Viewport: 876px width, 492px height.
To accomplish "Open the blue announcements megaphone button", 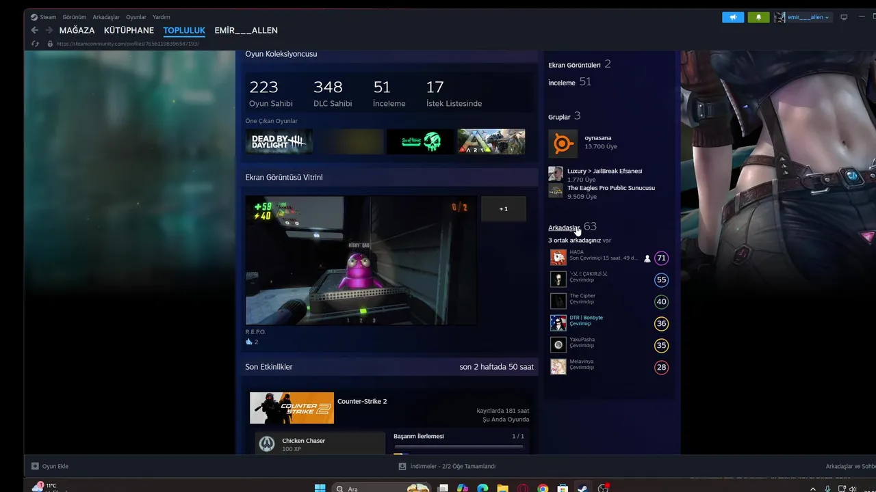I will (733, 17).
